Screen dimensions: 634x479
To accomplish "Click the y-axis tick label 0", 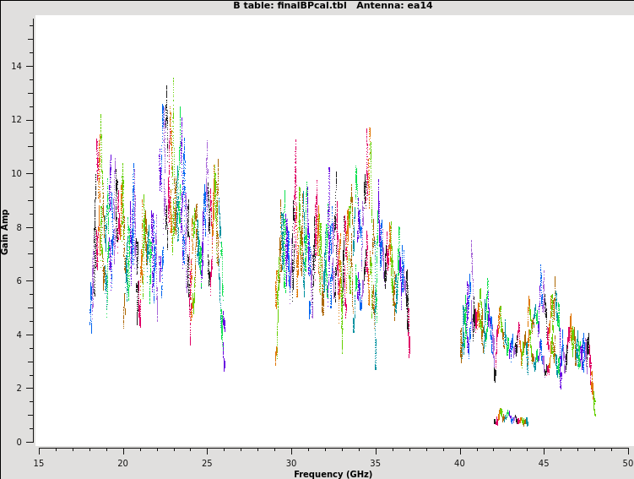I will [20, 442].
